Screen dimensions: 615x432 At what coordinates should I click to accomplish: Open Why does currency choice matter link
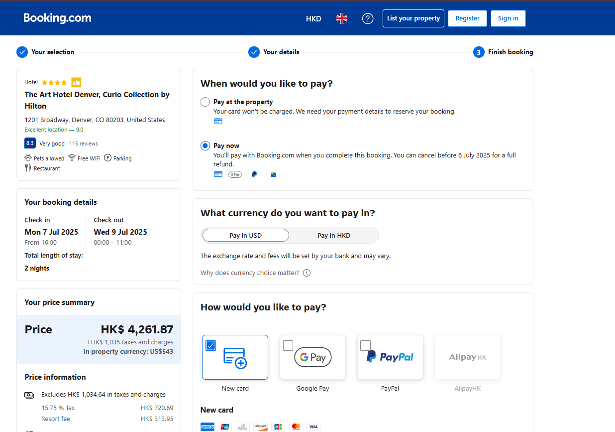(250, 273)
